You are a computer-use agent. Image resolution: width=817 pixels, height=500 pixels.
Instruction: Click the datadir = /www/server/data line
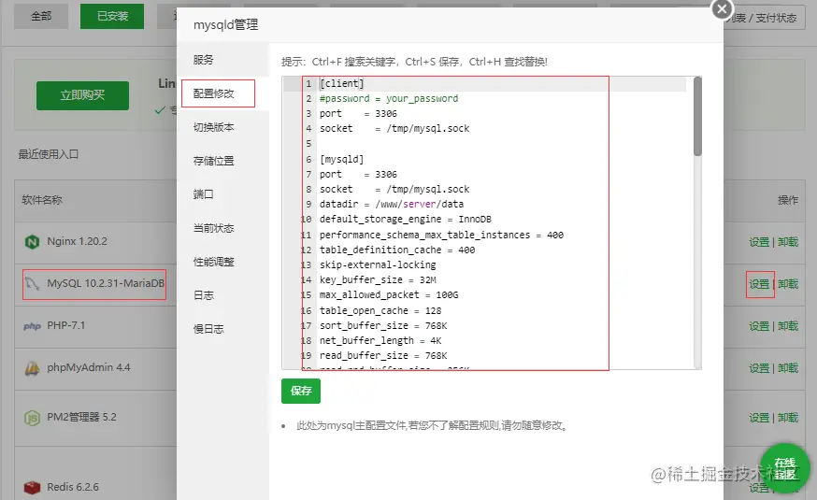(392, 204)
